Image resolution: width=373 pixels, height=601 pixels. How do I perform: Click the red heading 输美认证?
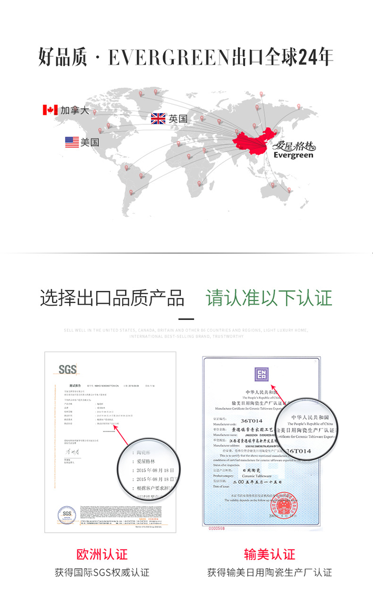(270, 554)
